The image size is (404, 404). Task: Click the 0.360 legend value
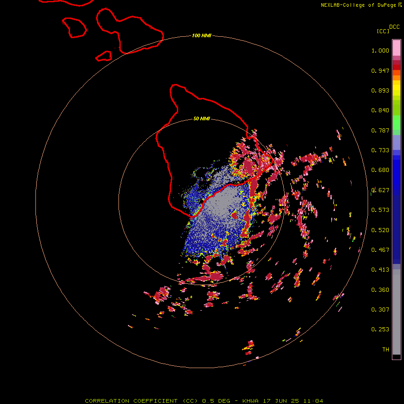pyautogui.click(x=380, y=290)
